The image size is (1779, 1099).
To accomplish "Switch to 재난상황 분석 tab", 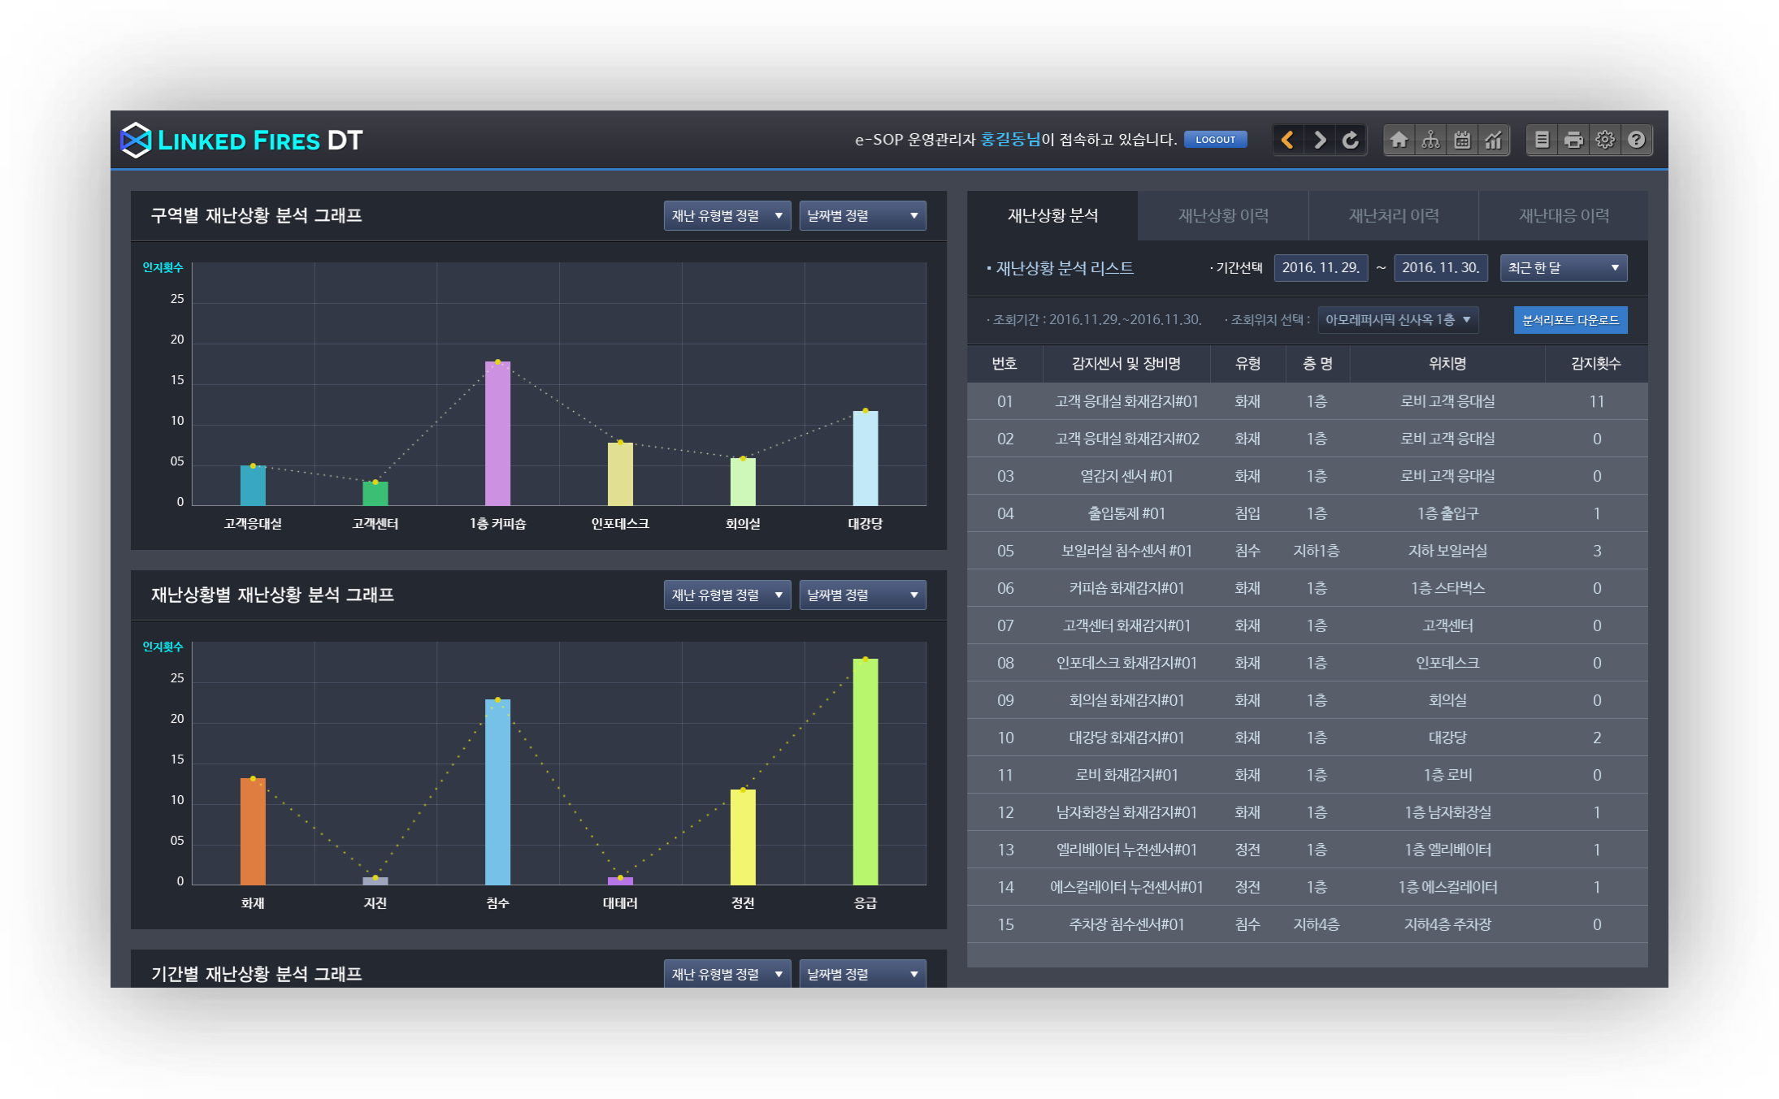I will click(1052, 215).
